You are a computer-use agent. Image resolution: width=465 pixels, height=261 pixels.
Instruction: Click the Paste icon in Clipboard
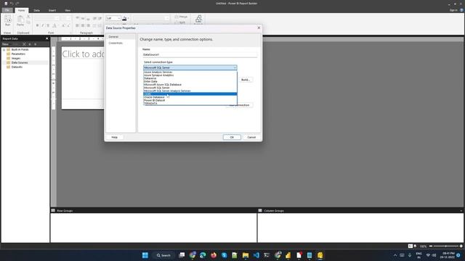point(20,21)
